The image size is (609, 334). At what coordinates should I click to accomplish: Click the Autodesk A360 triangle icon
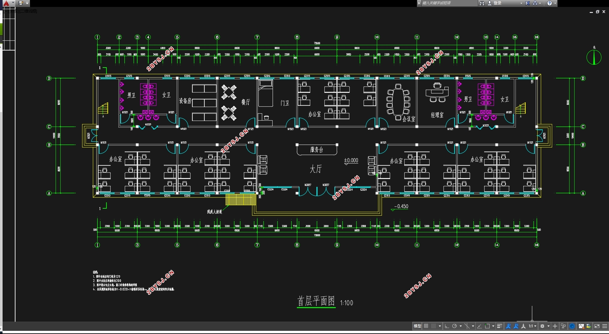(x=535, y=3)
